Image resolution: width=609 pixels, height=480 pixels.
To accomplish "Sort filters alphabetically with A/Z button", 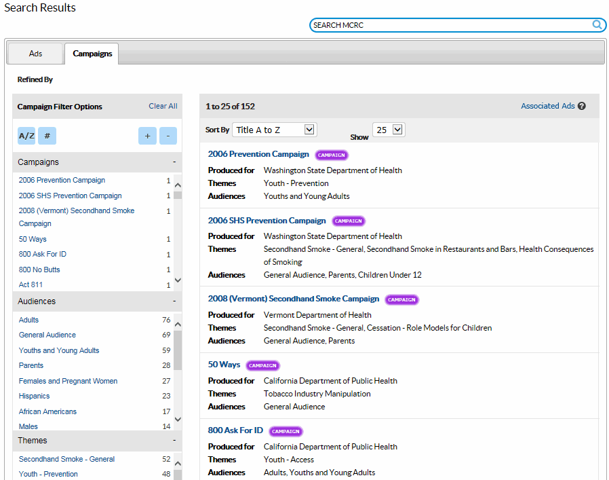I will click(x=26, y=136).
